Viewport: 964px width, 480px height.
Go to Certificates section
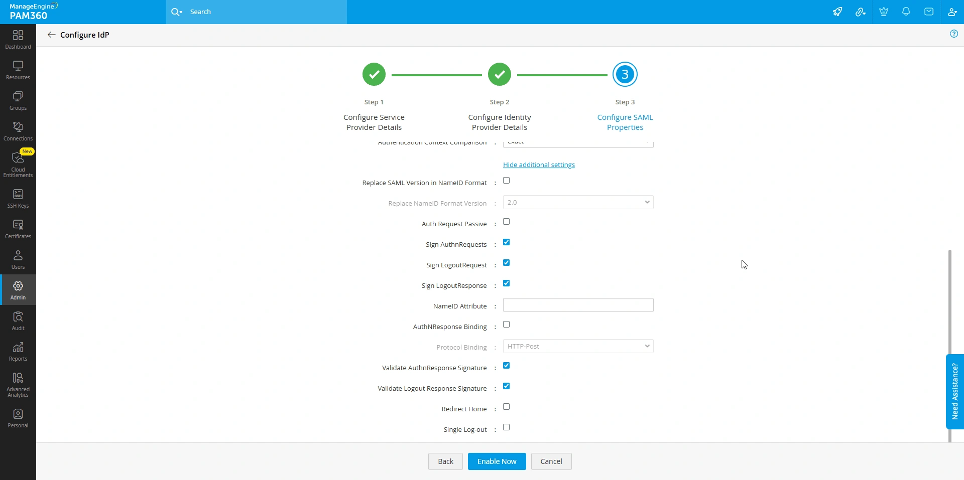click(18, 229)
